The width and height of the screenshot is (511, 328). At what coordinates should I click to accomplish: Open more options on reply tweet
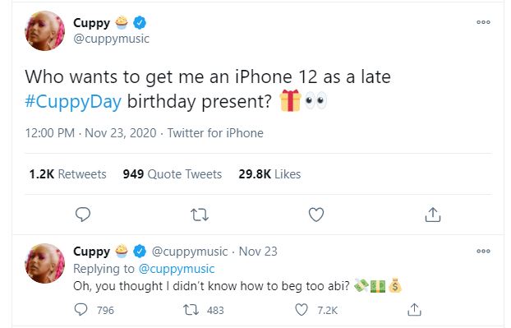point(483,251)
